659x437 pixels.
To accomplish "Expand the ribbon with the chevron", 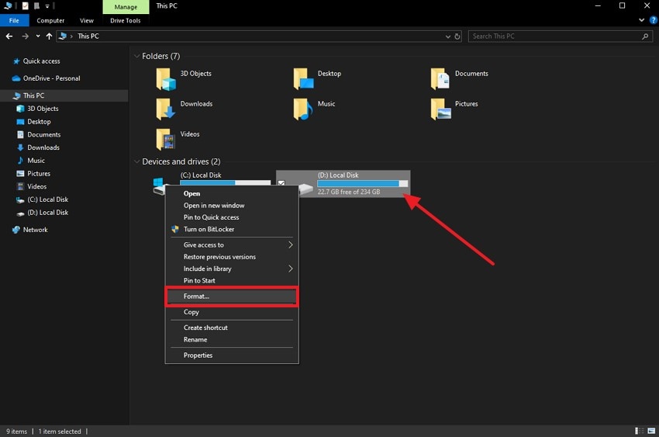I will pyautogui.click(x=641, y=20).
